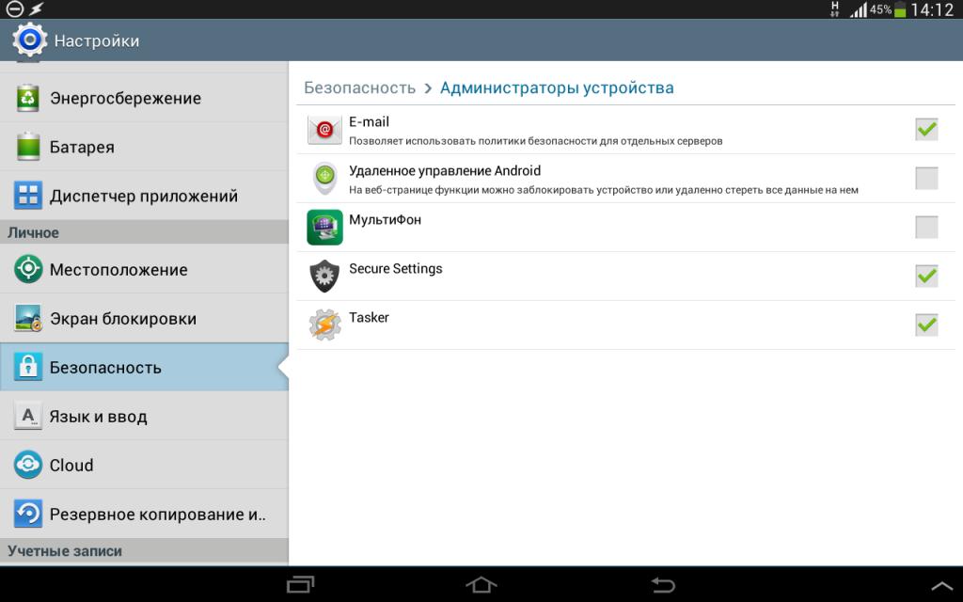The width and height of the screenshot is (963, 602).
Task: Expand the notification panel arrow at bottom right
Action: click(x=942, y=586)
